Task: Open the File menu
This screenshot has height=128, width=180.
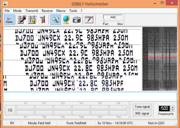Action: (7, 11)
